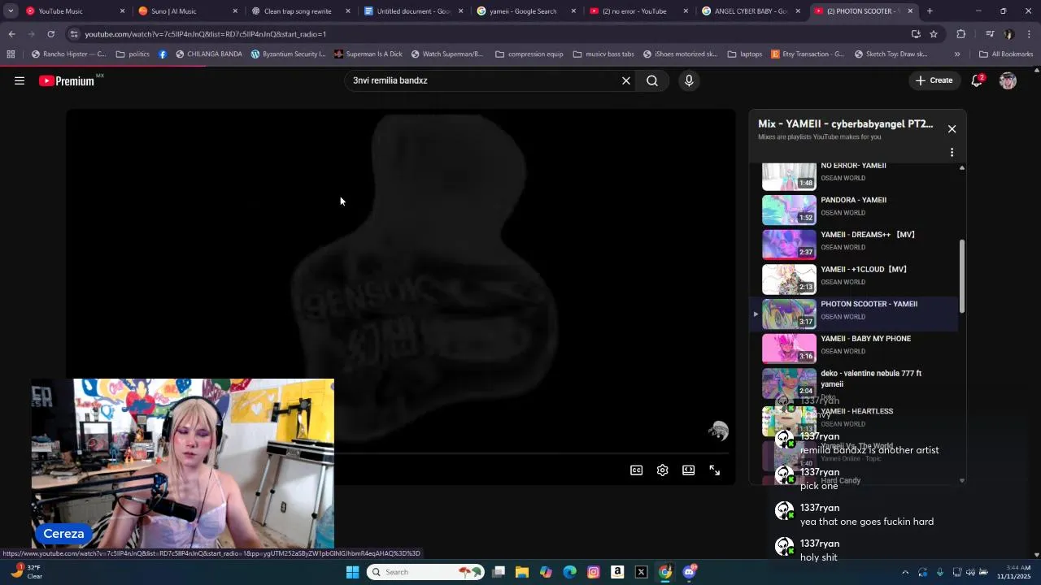This screenshot has width=1041, height=585.
Task: Bookmark this page with the star
Action: click(934, 34)
